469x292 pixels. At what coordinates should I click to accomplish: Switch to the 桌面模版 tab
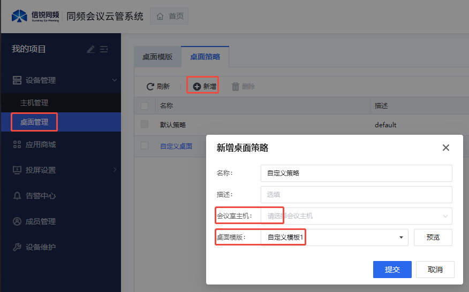[x=157, y=57]
